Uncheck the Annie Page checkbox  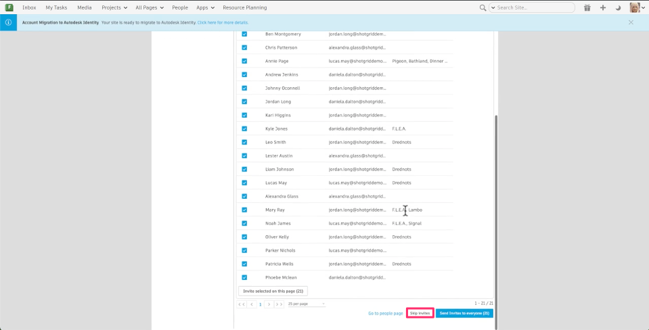[244, 61]
